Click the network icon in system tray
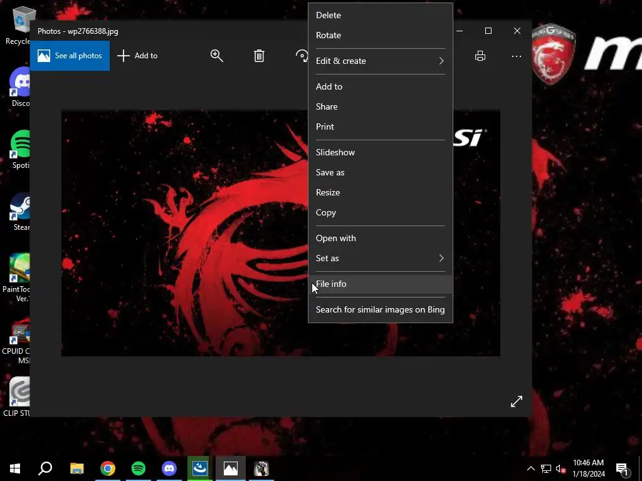 (x=546, y=468)
